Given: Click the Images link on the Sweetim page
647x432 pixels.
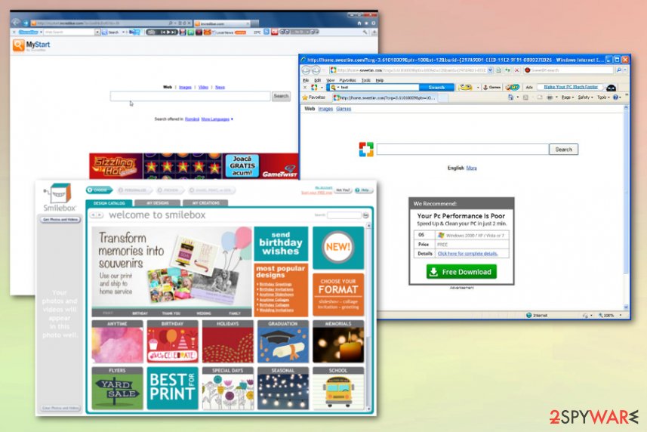Looking at the screenshot, I should coord(325,109).
